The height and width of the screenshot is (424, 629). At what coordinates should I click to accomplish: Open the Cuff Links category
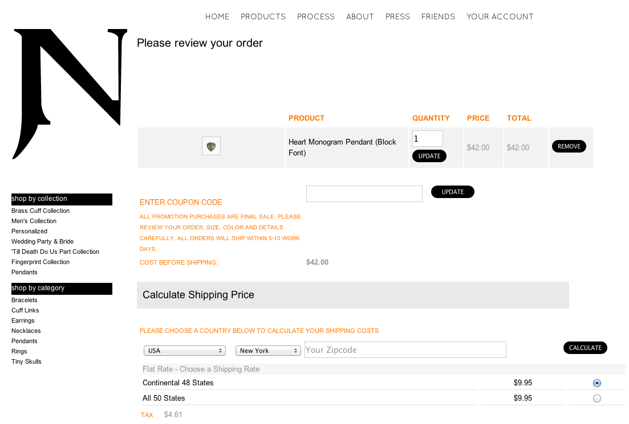[25, 310]
